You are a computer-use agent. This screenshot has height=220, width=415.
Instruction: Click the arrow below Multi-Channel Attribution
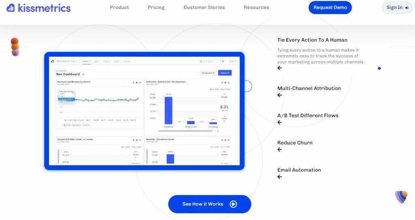(280, 95)
